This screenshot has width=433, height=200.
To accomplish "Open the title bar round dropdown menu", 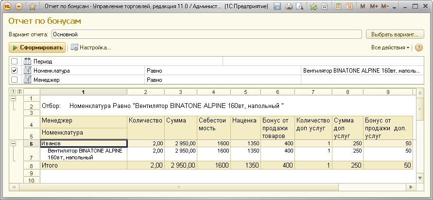I will (19, 7).
